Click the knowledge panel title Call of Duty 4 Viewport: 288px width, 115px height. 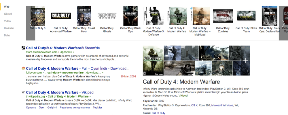(181, 81)
